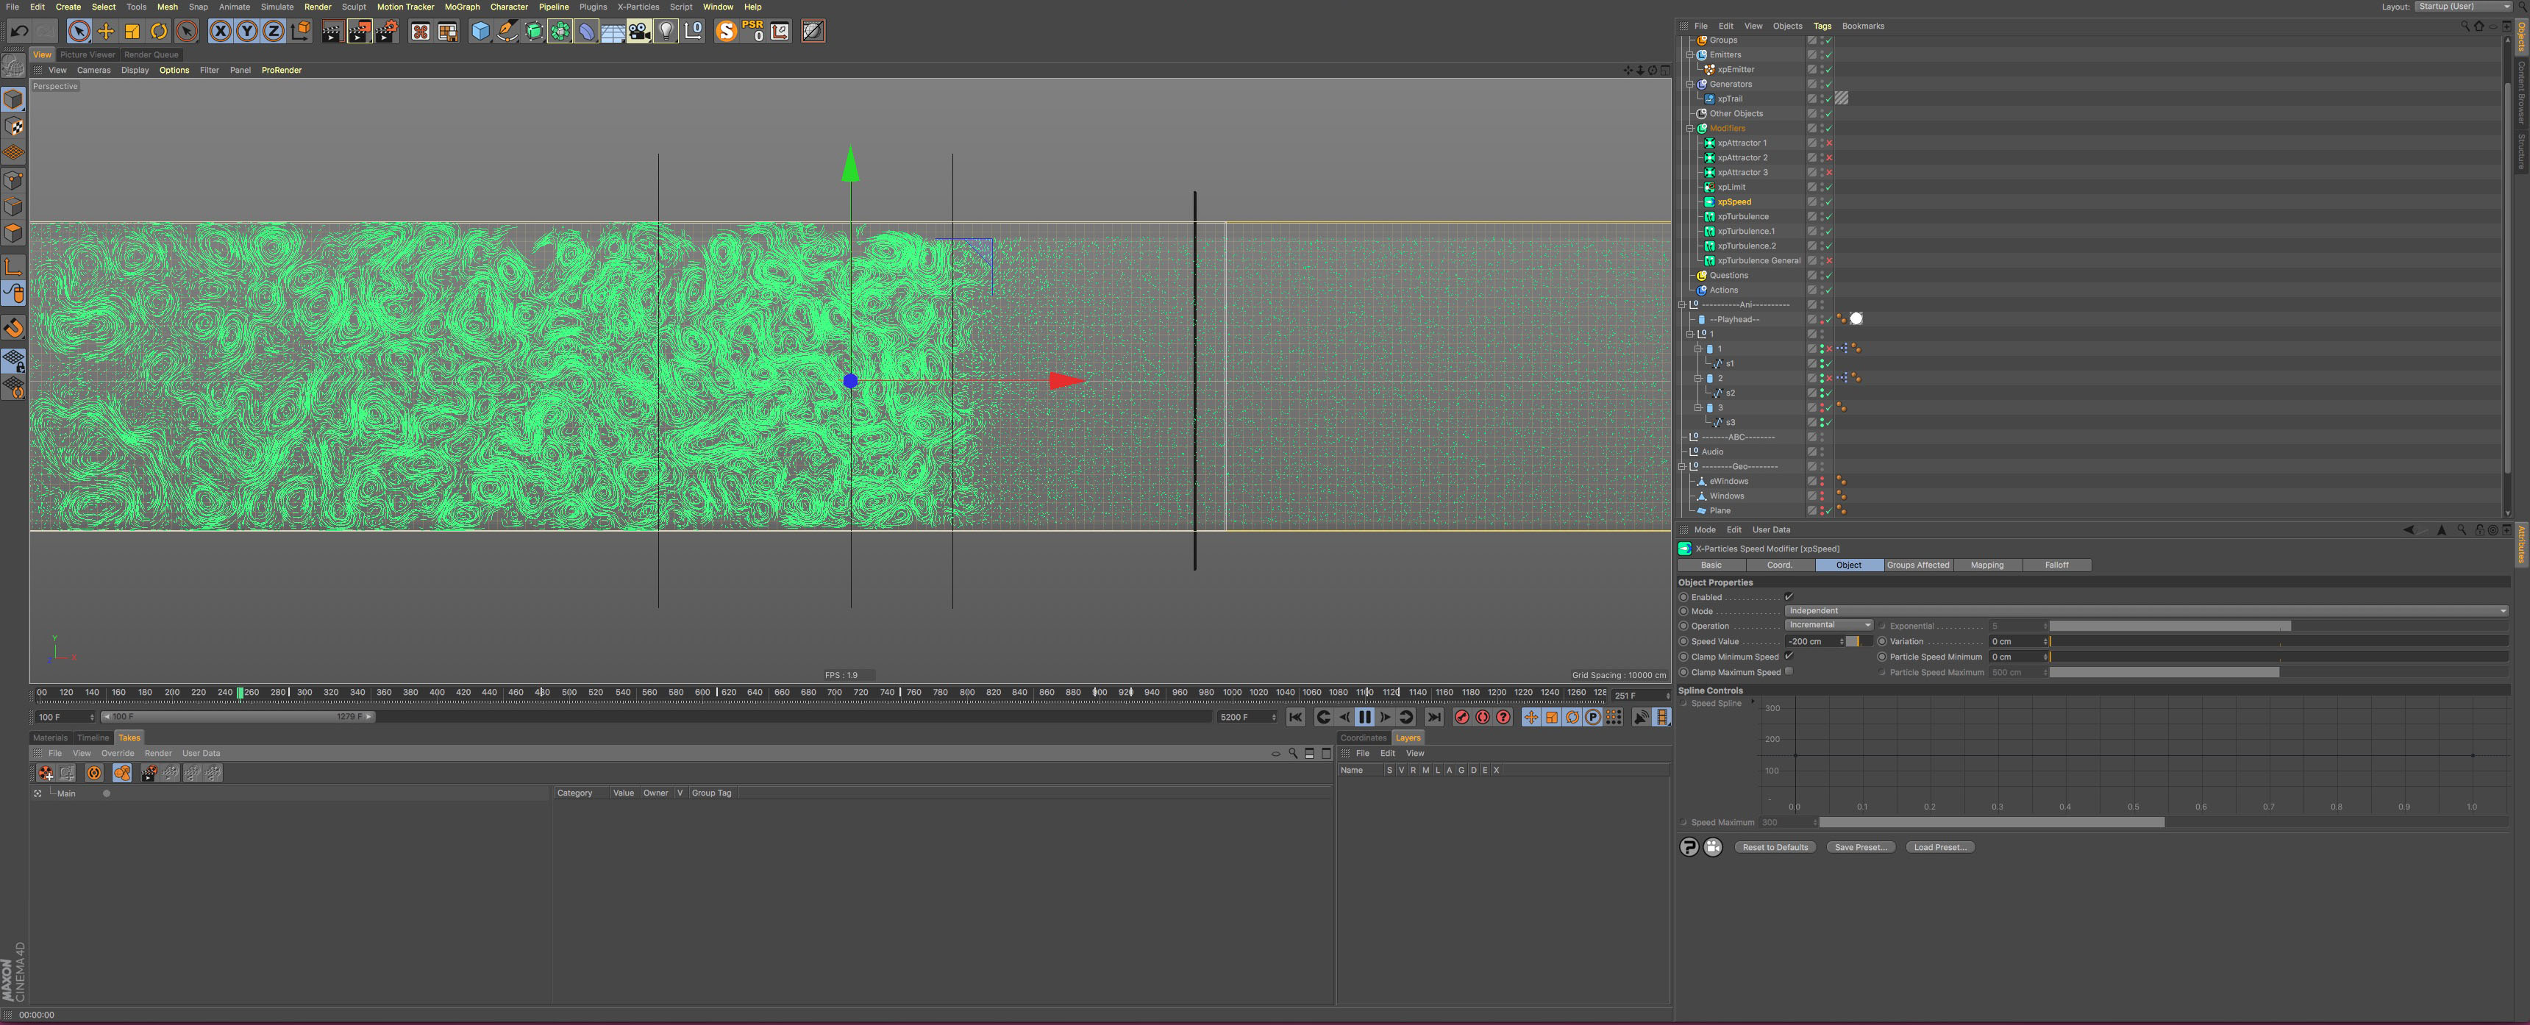2530x1025 pixels.
Task: Toggle the modifier Enabled checkbox
Action: (x=1789, y=597)
